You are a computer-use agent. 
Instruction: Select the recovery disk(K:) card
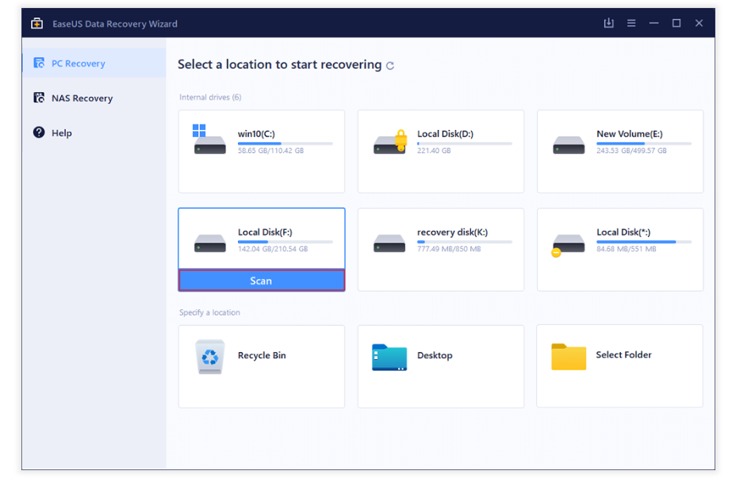440,249
